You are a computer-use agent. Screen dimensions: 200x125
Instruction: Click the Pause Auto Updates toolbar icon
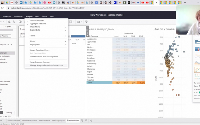point(14,22)
